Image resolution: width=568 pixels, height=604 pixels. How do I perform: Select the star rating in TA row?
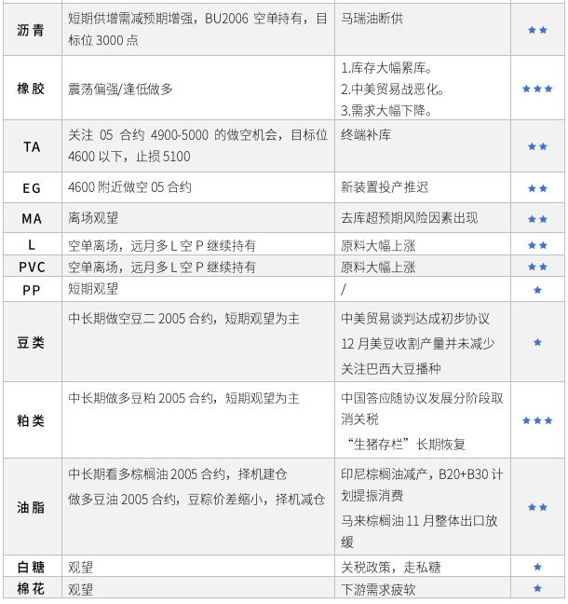click(537, 146)
